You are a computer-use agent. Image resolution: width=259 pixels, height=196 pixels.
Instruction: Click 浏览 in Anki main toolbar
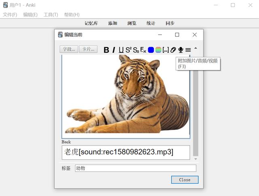[132, 23]
